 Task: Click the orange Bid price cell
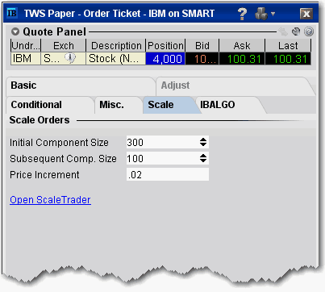click(x=202, y=58)
